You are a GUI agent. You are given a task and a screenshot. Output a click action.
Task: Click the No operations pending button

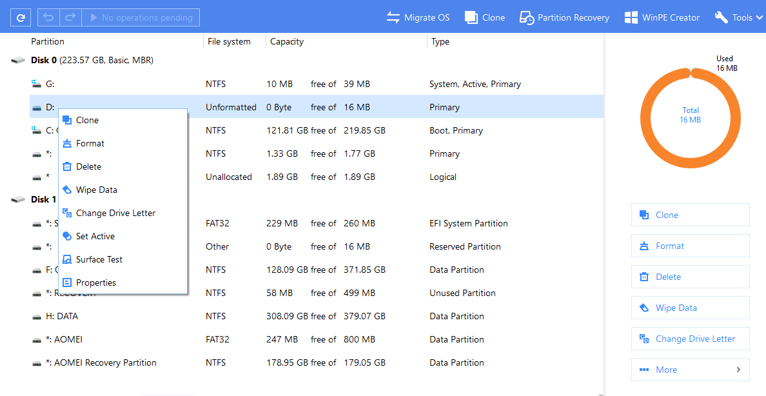(141, 17)
